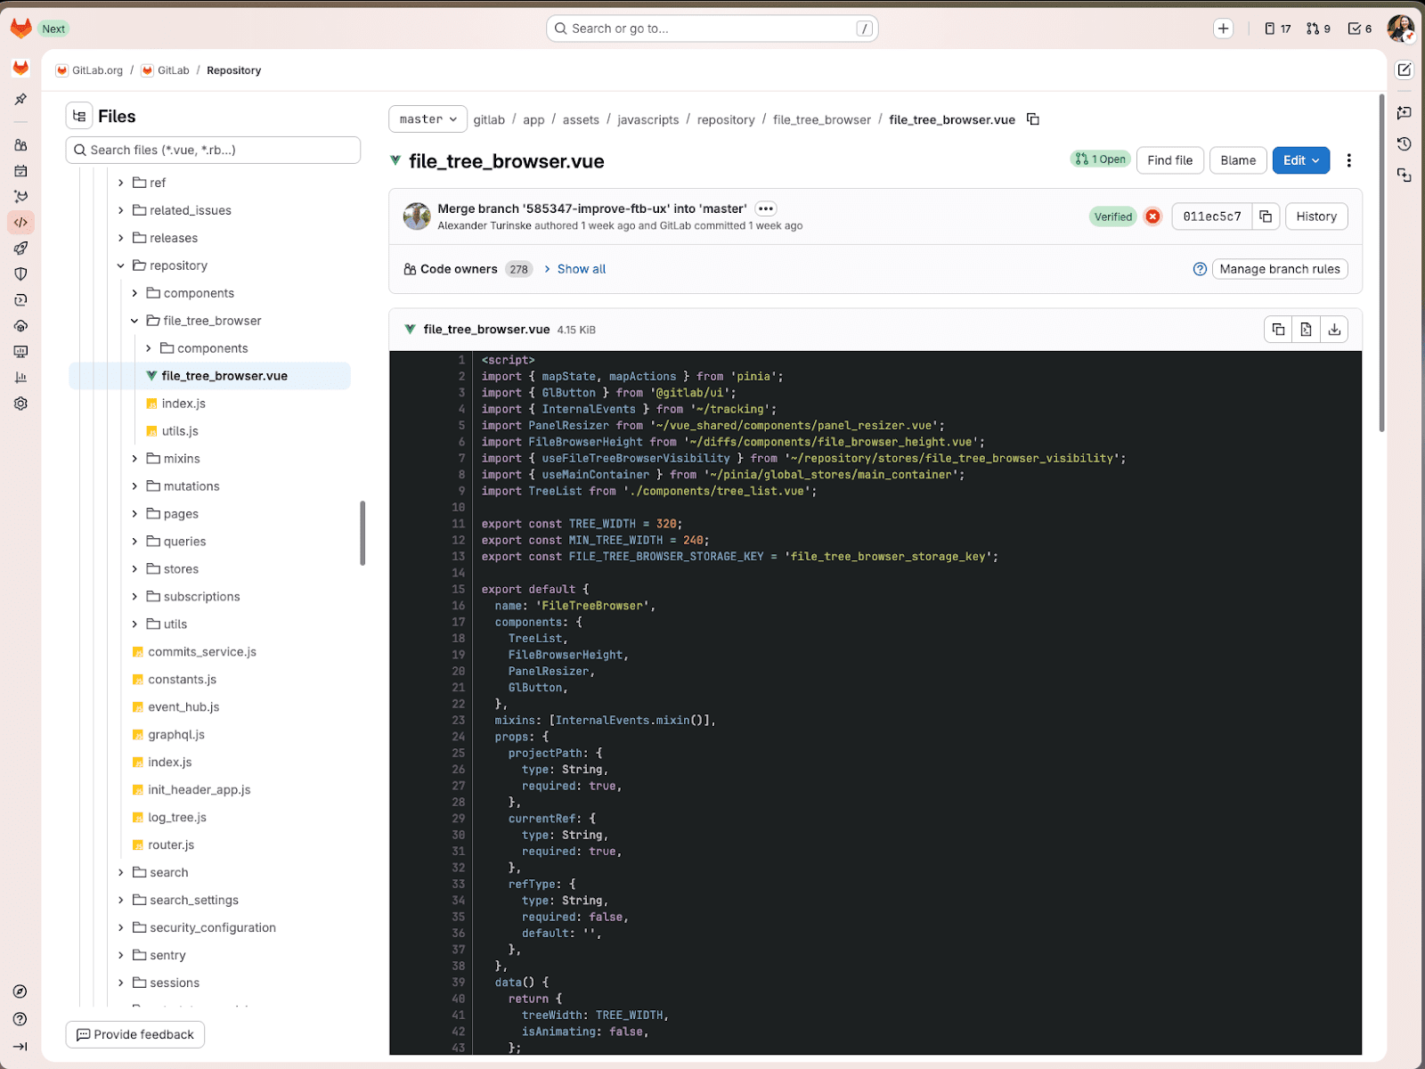
Task: Toggle commit message details ellipsis
Action: point(765,208)
